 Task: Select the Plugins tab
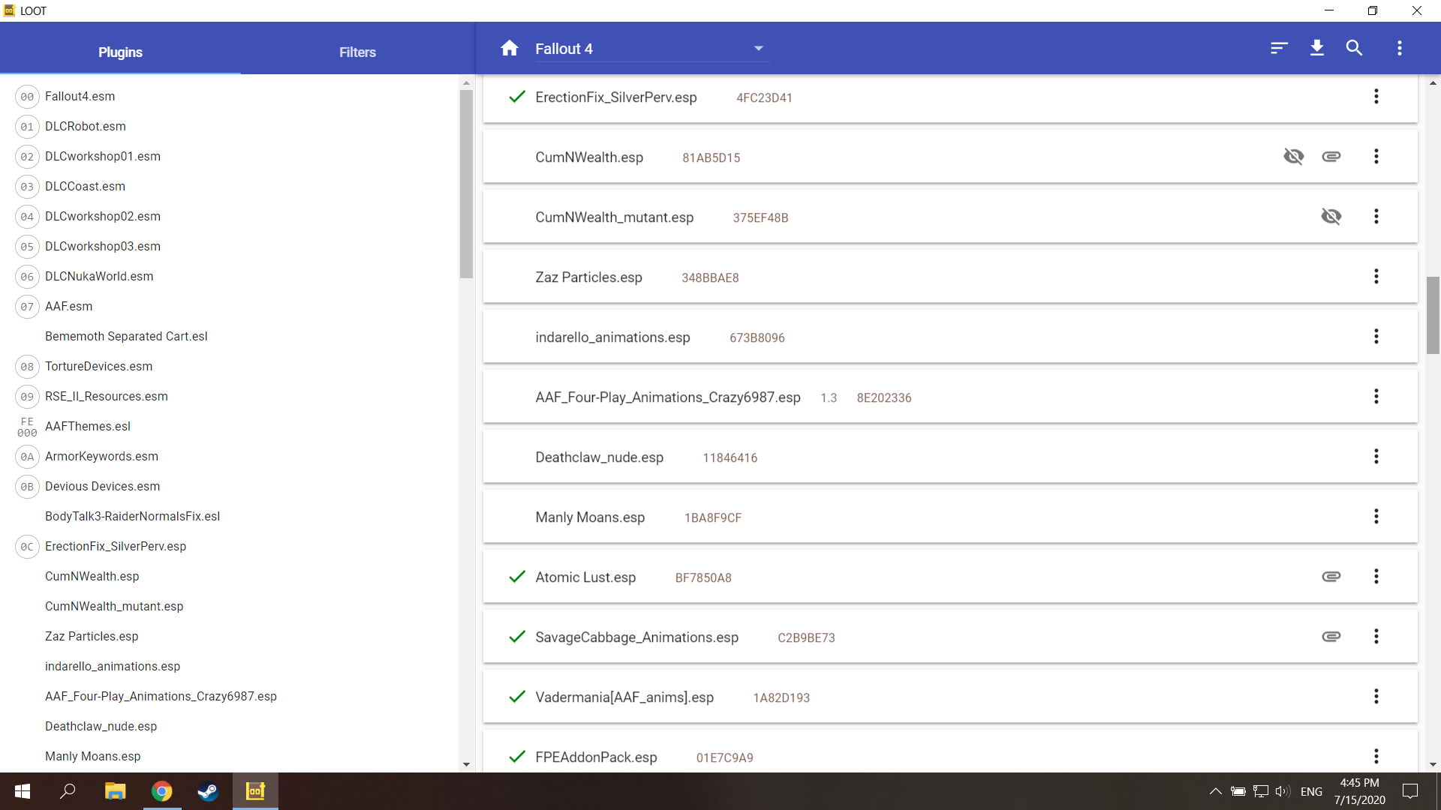coord(120,52)
